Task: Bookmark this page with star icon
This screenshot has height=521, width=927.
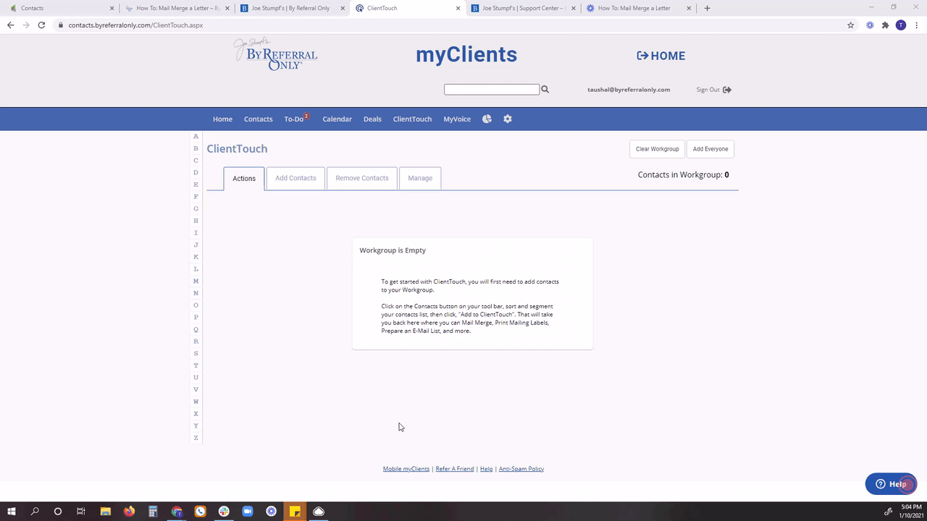Action: tap(851, 25)
